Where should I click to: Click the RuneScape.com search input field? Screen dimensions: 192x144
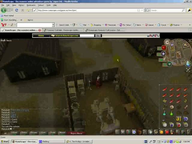click(x=87, y=36)
